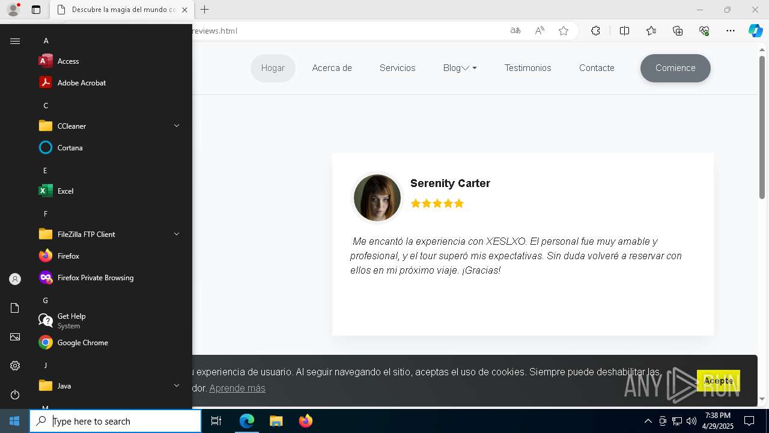The height and width of the screenshot is (433, 769).
Task: Open a new browser tab
Action: pyautogui.click(x=205, y=10)
